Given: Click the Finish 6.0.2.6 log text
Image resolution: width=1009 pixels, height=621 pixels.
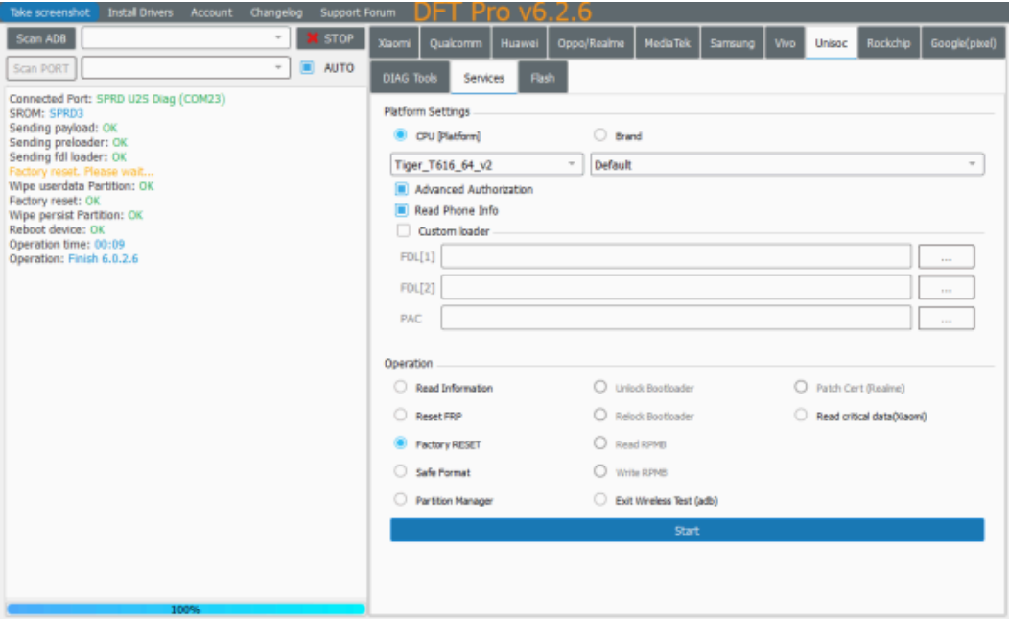Looking at the screenshot, I should click(x=103, y=258).
